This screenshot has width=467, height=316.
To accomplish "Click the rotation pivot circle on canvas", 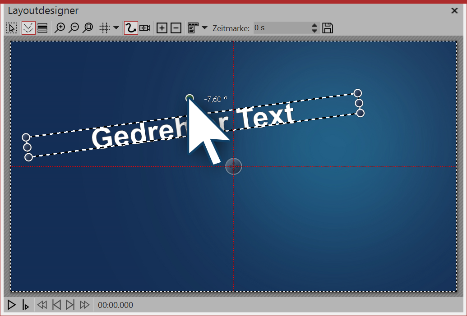I will coord(233,166).
